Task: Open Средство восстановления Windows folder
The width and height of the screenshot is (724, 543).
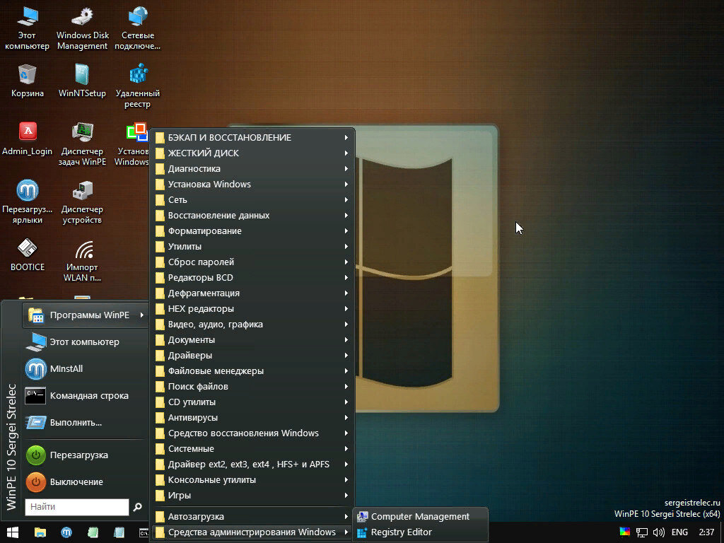Action: pyautogui.click(x=252, y=433)
